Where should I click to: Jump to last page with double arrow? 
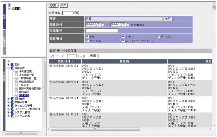63,56
